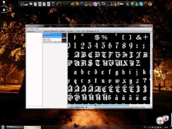Open the top-left desktop file icon
172x129 pixels.
4,4
